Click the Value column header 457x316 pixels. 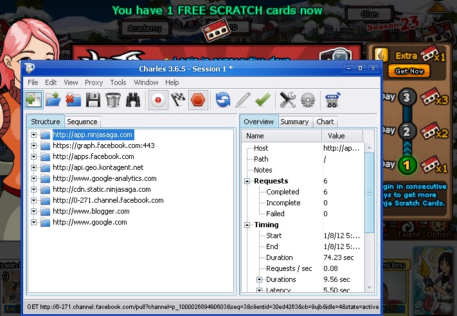click(343, 136)
